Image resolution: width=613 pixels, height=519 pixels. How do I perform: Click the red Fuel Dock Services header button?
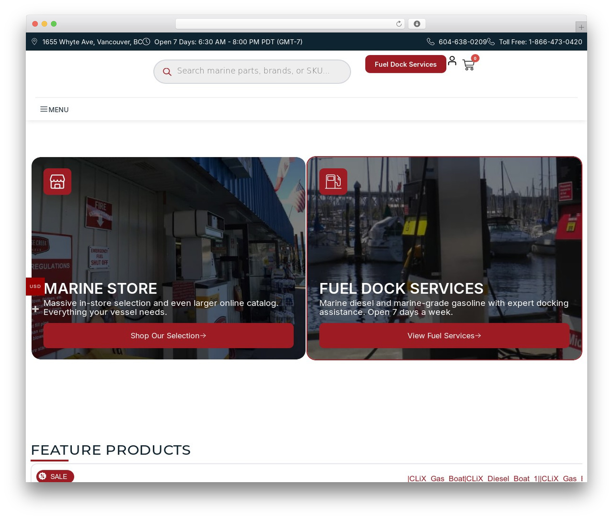(x=406, y=64)
